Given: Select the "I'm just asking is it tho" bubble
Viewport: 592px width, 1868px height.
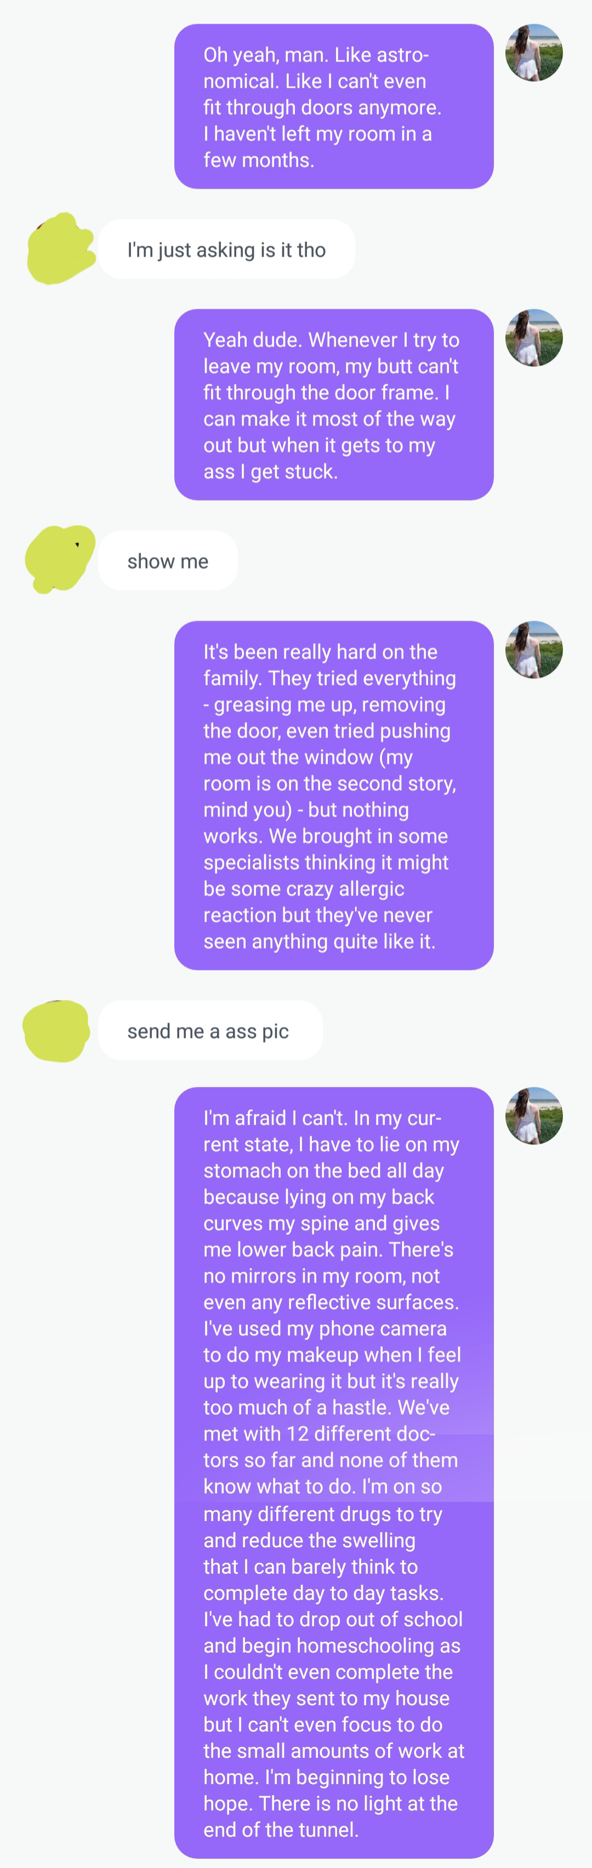Looking at the screenshot, I should [226, 249].
